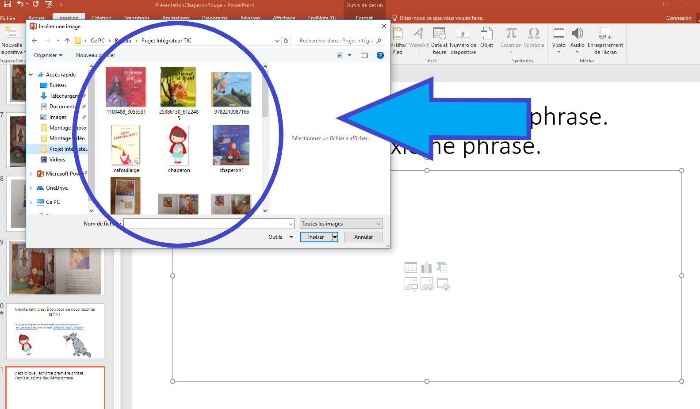The image size is (700, 409).
Task: Open the Équation tool in the ribbon
Action: click(x=511, y=39)
